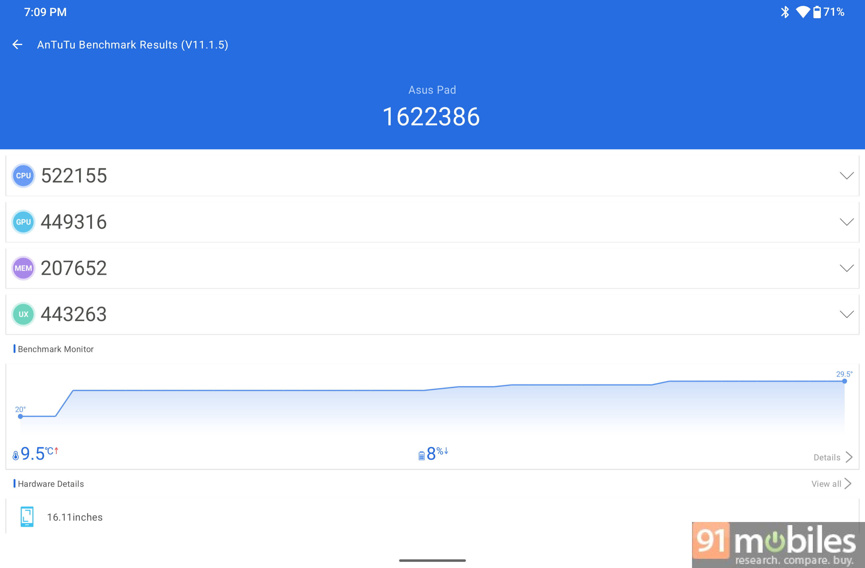Select the UX score badge icon
Image resolution: width=865 pixels, height=568 pixels.
[23, 315]
